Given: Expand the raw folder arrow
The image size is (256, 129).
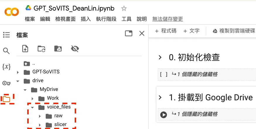Looking at the screenshot, I should (40, 116).
